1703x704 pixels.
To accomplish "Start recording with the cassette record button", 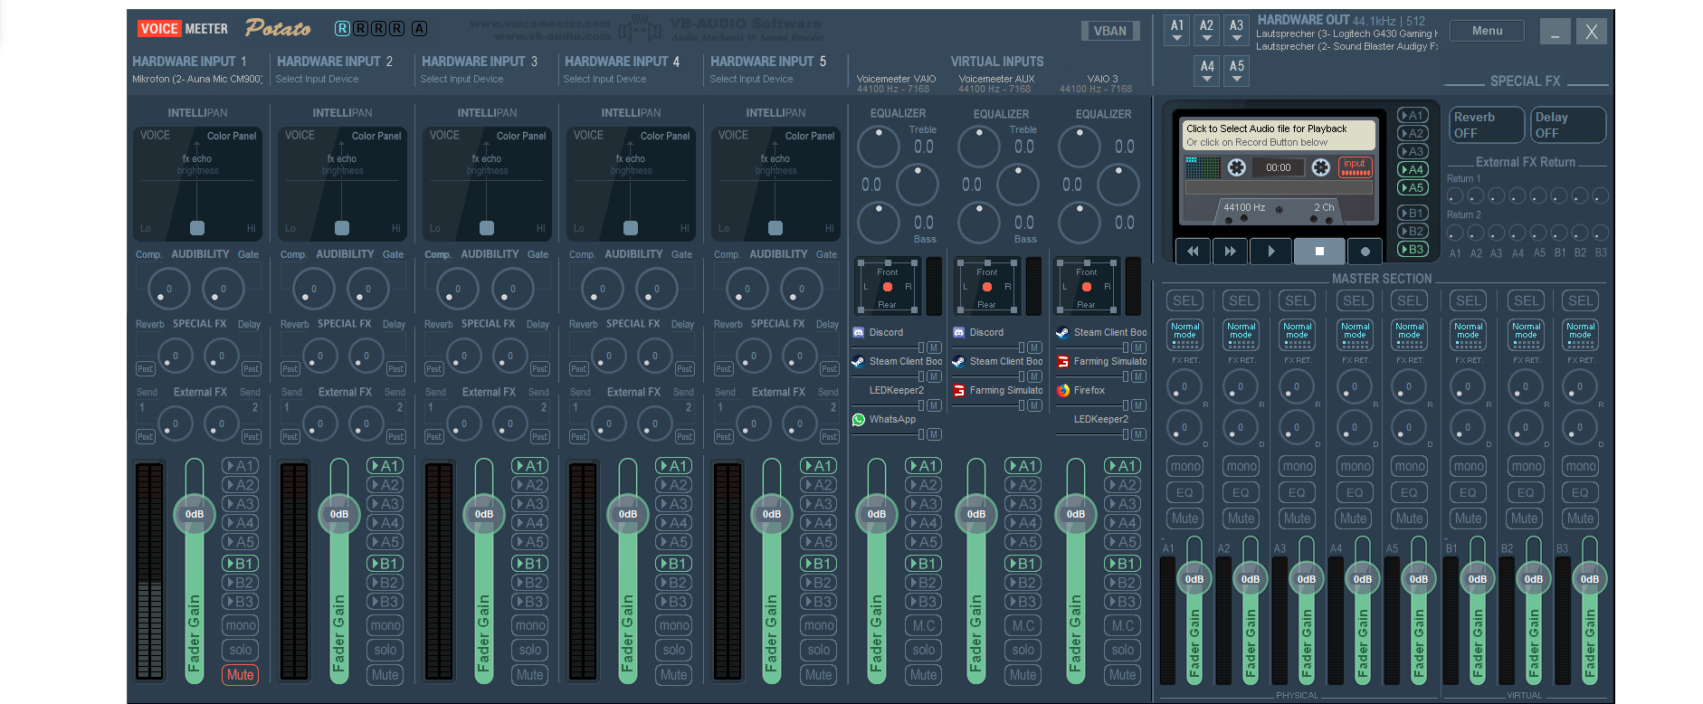I will click(x=1365, y=252).
